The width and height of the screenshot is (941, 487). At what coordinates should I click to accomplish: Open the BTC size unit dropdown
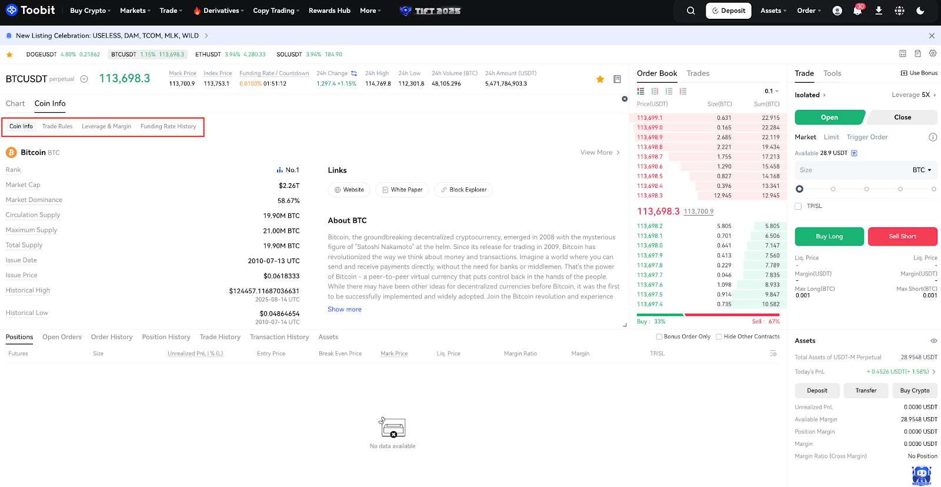[x=922, y=170]
